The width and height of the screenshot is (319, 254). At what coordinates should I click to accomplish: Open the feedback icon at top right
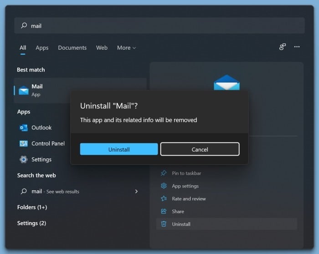tap(283, 47)
